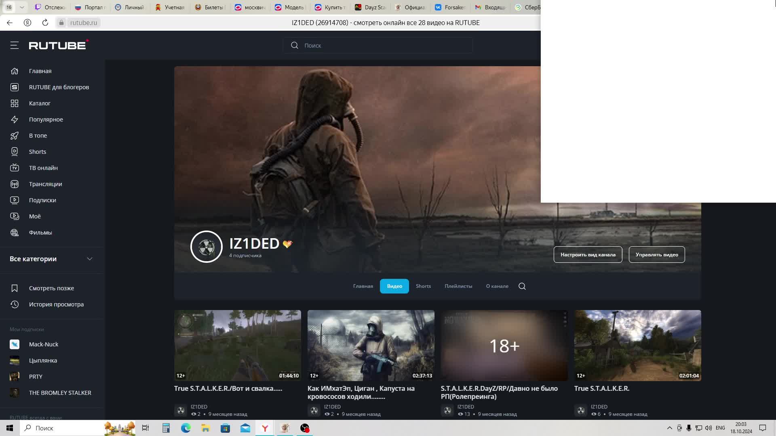Click the ТВ онлайн TV icon
Image resolution: width=776 pixels, height=436 pixels.
coord(15,168)
